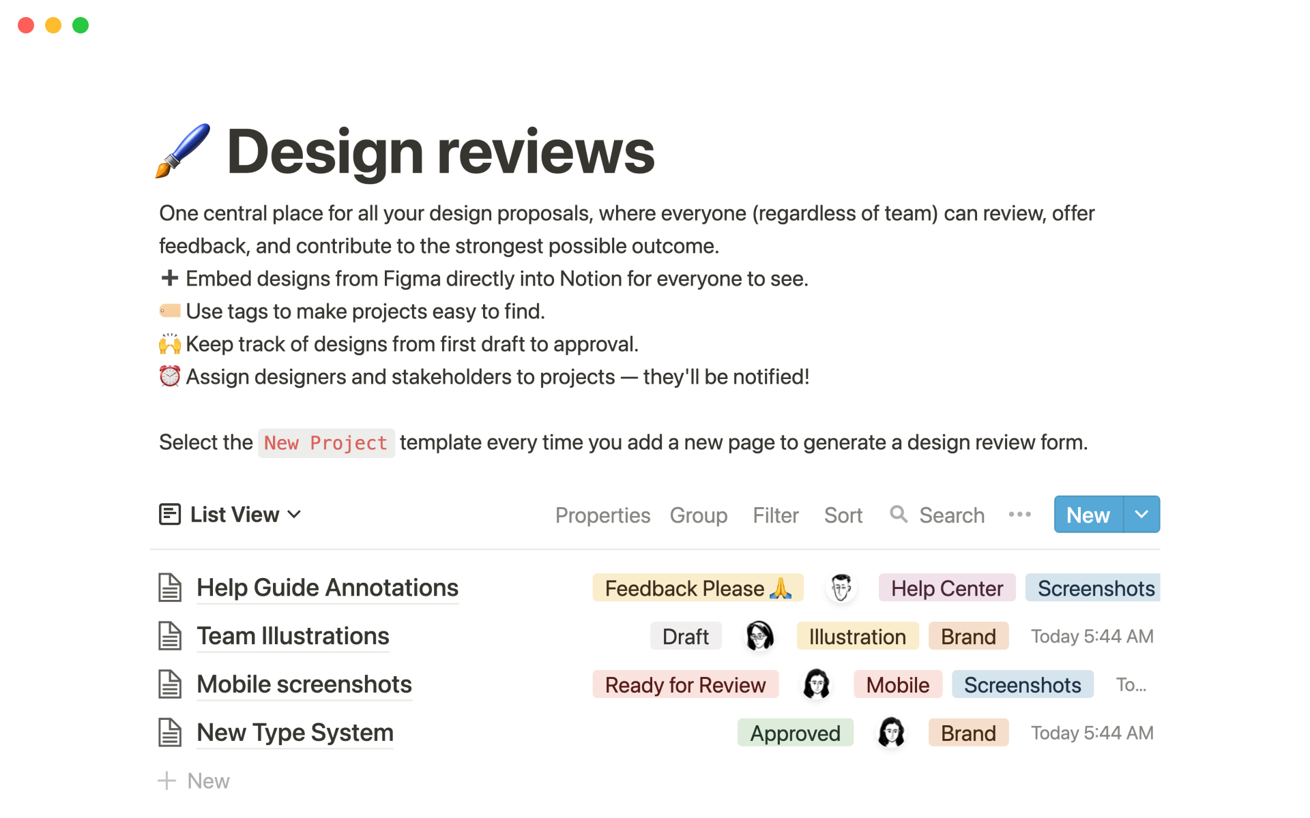Click the Search field in toolbar
1310x818 pixels.
(x=951, y=515)
